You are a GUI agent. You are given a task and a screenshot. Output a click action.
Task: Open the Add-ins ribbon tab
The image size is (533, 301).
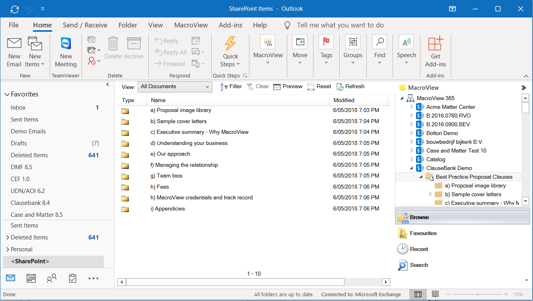click(231, 25)
